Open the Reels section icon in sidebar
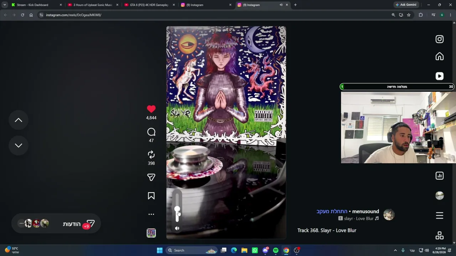This screenshot has width=456, height=256. [440, 76]
